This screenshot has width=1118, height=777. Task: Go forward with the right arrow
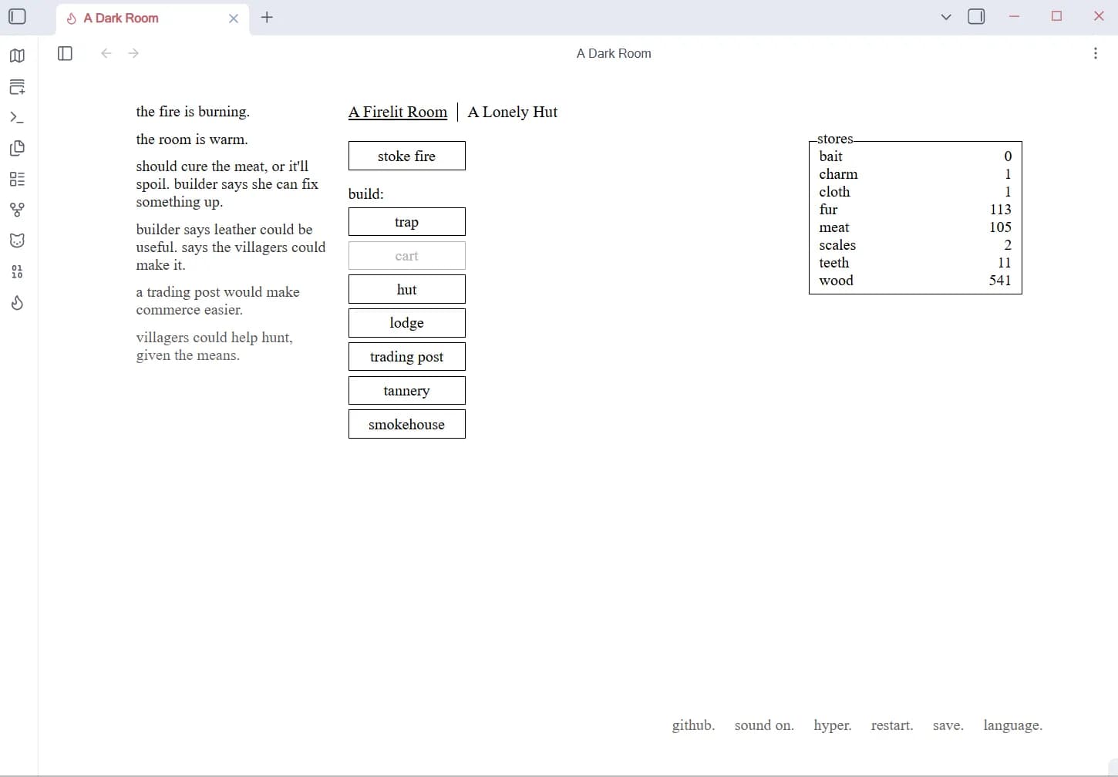point(133,53)
